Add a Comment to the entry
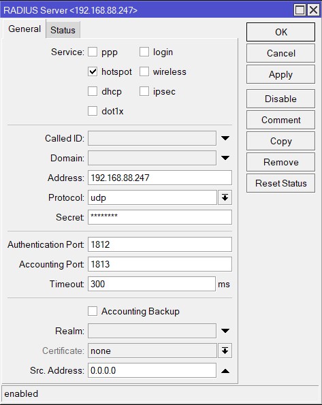 pyautogui.click(x=281, y=120)
